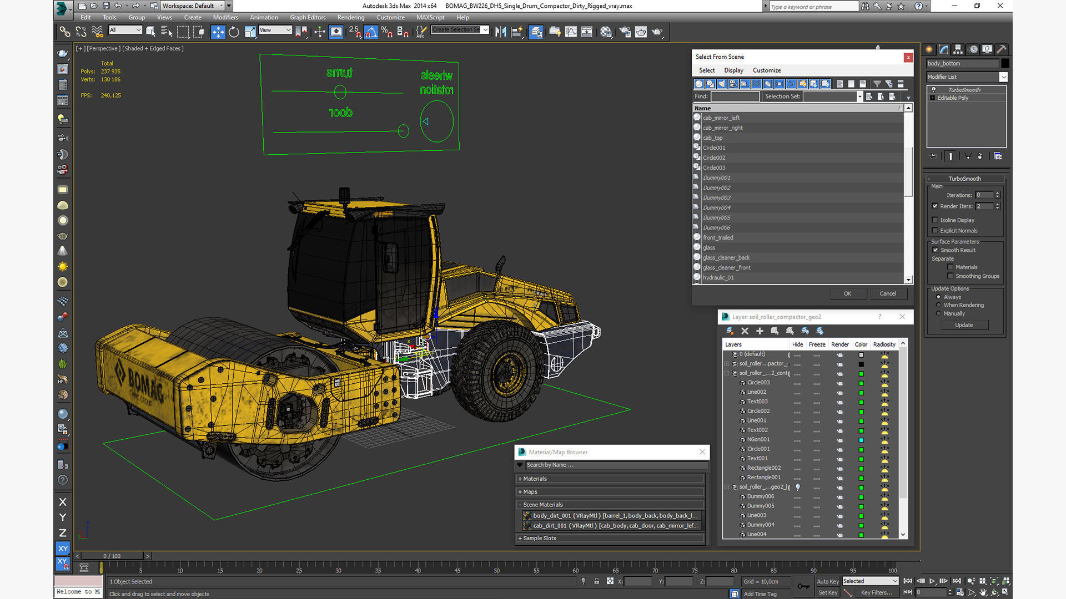Click Go to Start playback button
Screen dimensions: 1066x599
pyautogui.click(x=908, y=581)
